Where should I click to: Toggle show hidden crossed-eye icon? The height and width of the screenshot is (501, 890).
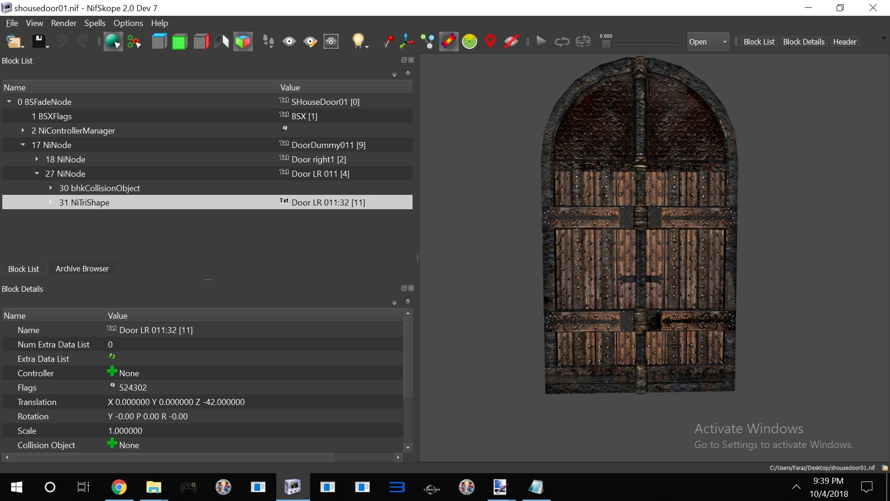tap(511, 42)
